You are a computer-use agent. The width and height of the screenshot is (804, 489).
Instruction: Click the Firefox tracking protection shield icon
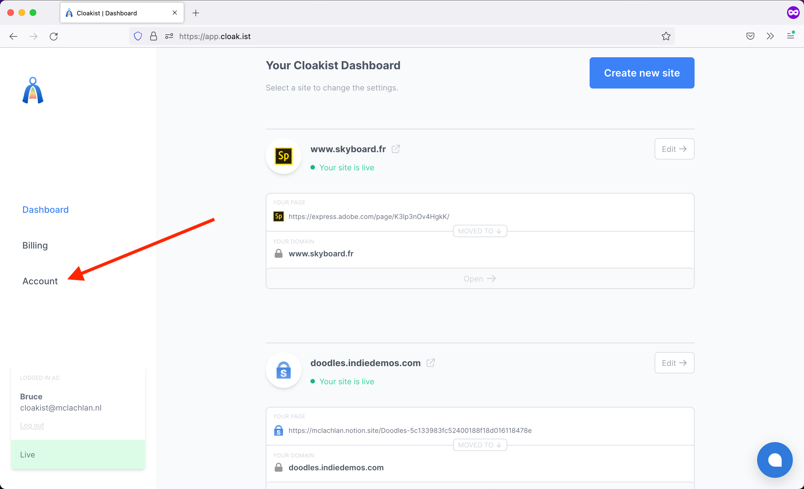138,36
